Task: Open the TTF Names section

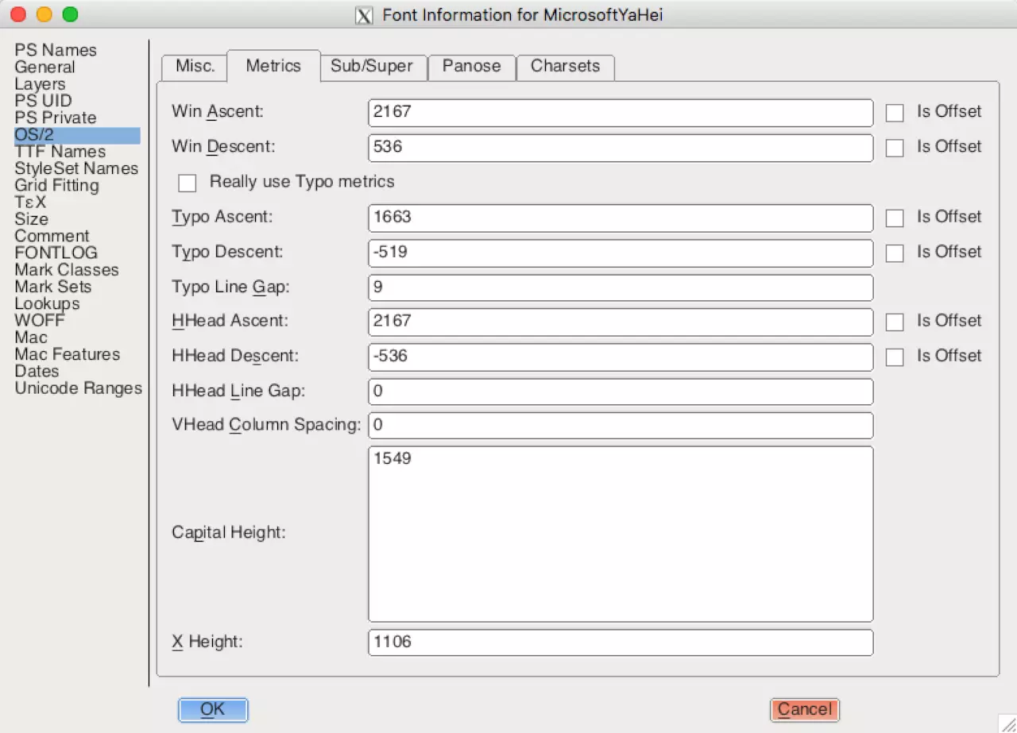Action: [60, 152]
